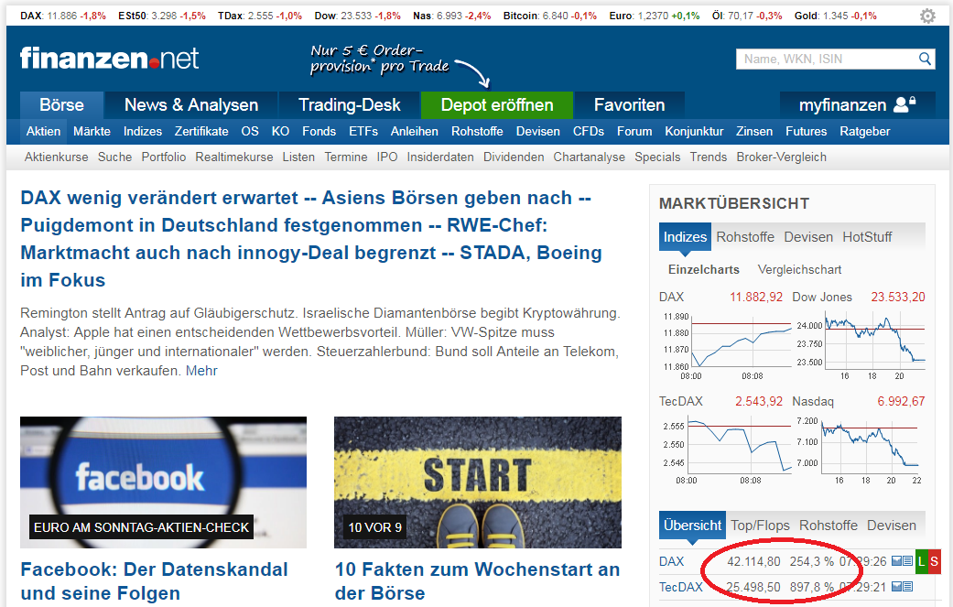The height and width of the screenshot is (607, 953).
Task: Open the Portfolio link
Action: 164,157
